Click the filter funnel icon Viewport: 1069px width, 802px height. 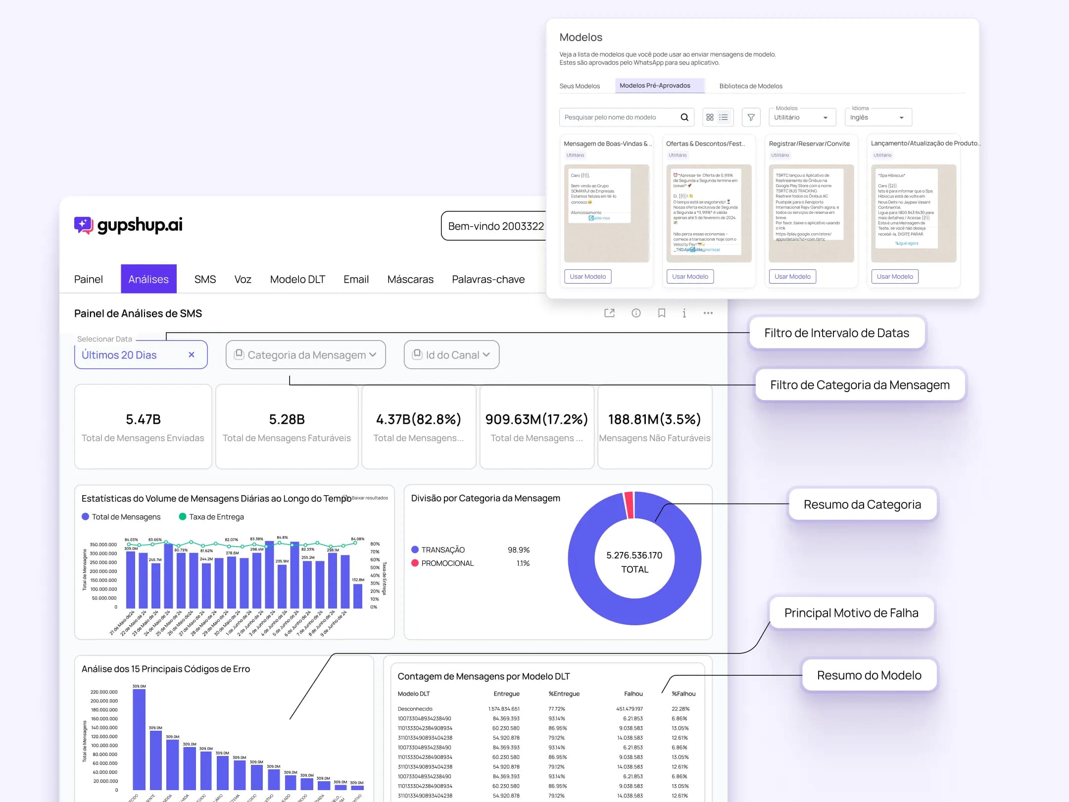[x=751, y=117]
